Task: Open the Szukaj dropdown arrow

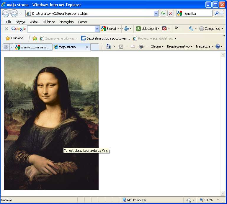Action: pos(118,29)
